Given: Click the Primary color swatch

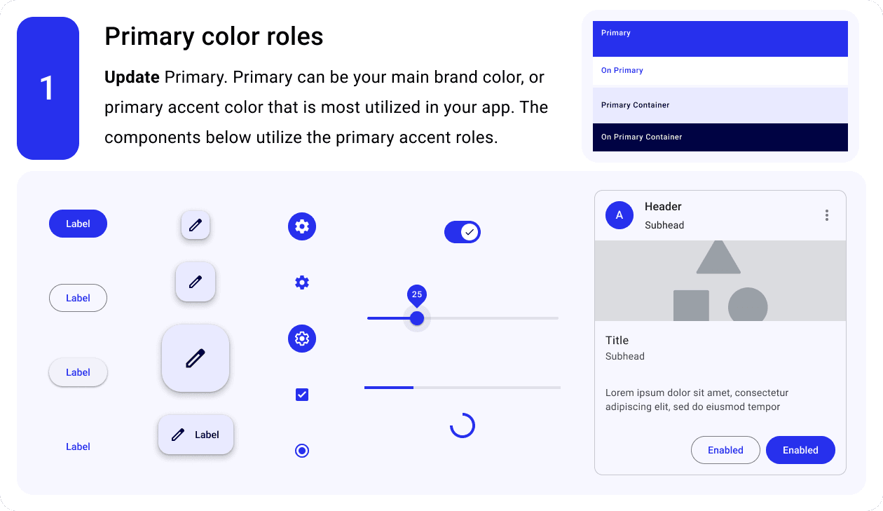Looking at the screenshot, I should click(720, 39).
